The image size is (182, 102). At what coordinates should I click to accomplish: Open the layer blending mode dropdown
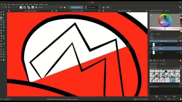click(164, 38)
